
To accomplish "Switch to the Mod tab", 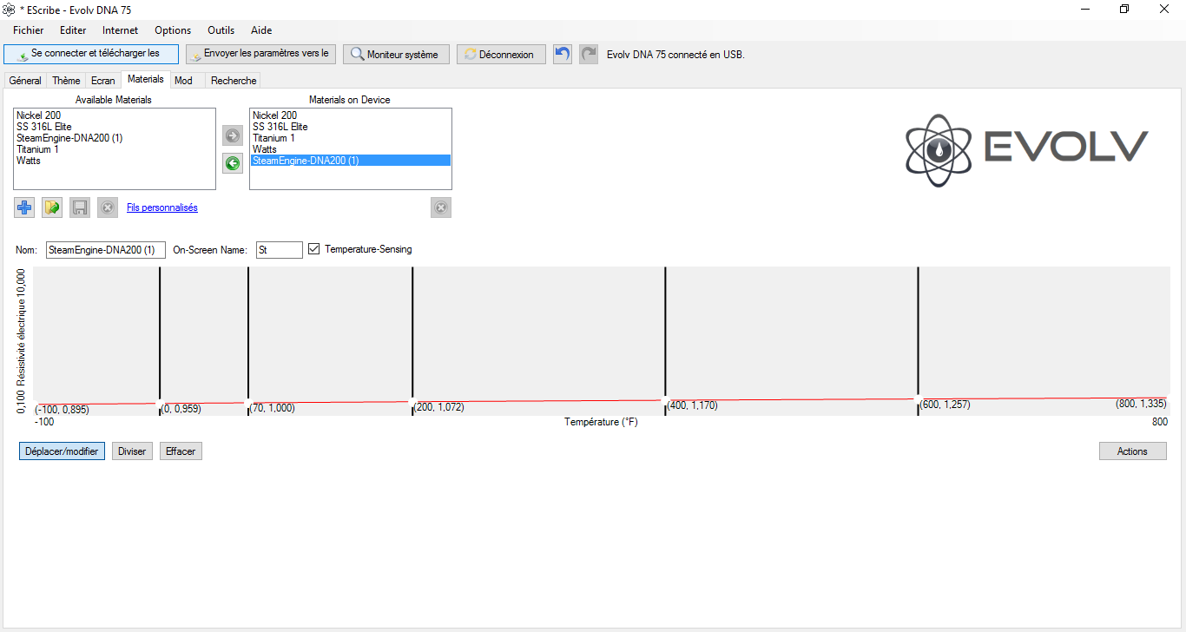I will tap(183, 81).
